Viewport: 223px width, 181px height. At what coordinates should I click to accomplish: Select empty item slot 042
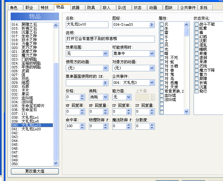point(32,133)
